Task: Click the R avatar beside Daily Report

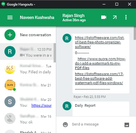Action: tap(67, 106)
